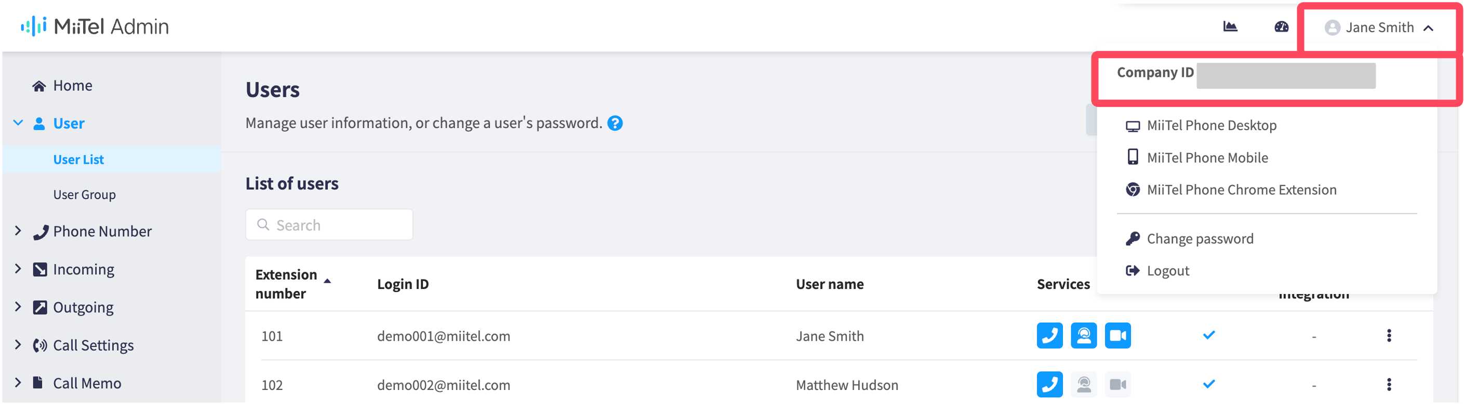Viewport: 1464px width, 404px height.
Task: Click Jane Smith's video service icon
Action: tap(1117, 336)
